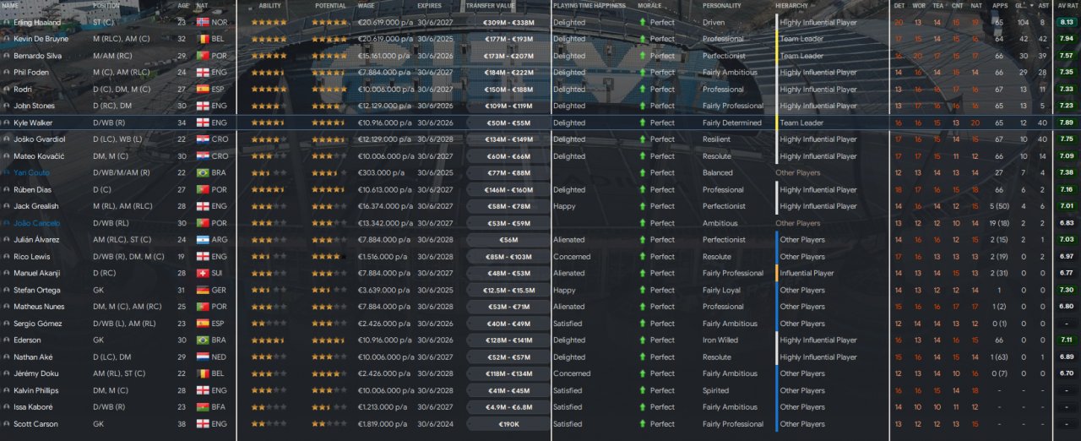The width and height of the screenshot is (1081, 441).
Task: Select Jérémy Doku's Concerned playing time status
Action: [x=572, y=373]
